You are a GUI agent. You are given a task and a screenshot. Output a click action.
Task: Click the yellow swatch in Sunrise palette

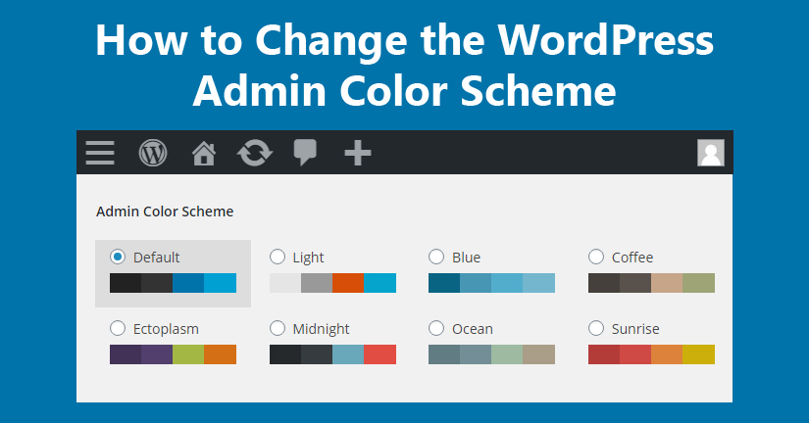click(x=699, y=354)
